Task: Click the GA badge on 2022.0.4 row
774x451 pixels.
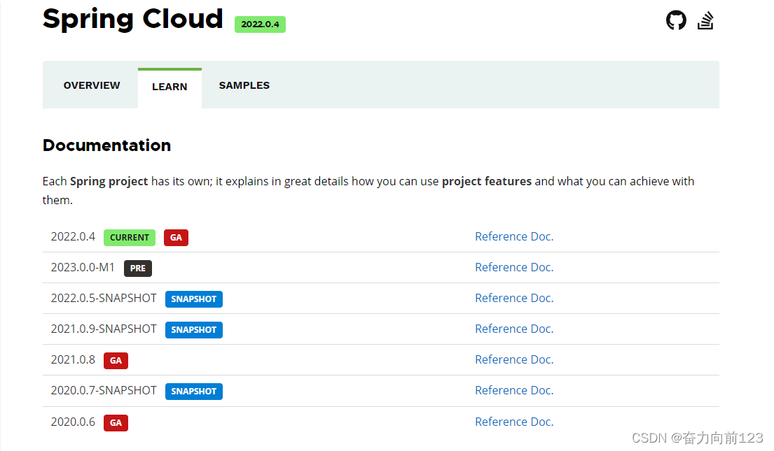Action: [x=177, y=238]
